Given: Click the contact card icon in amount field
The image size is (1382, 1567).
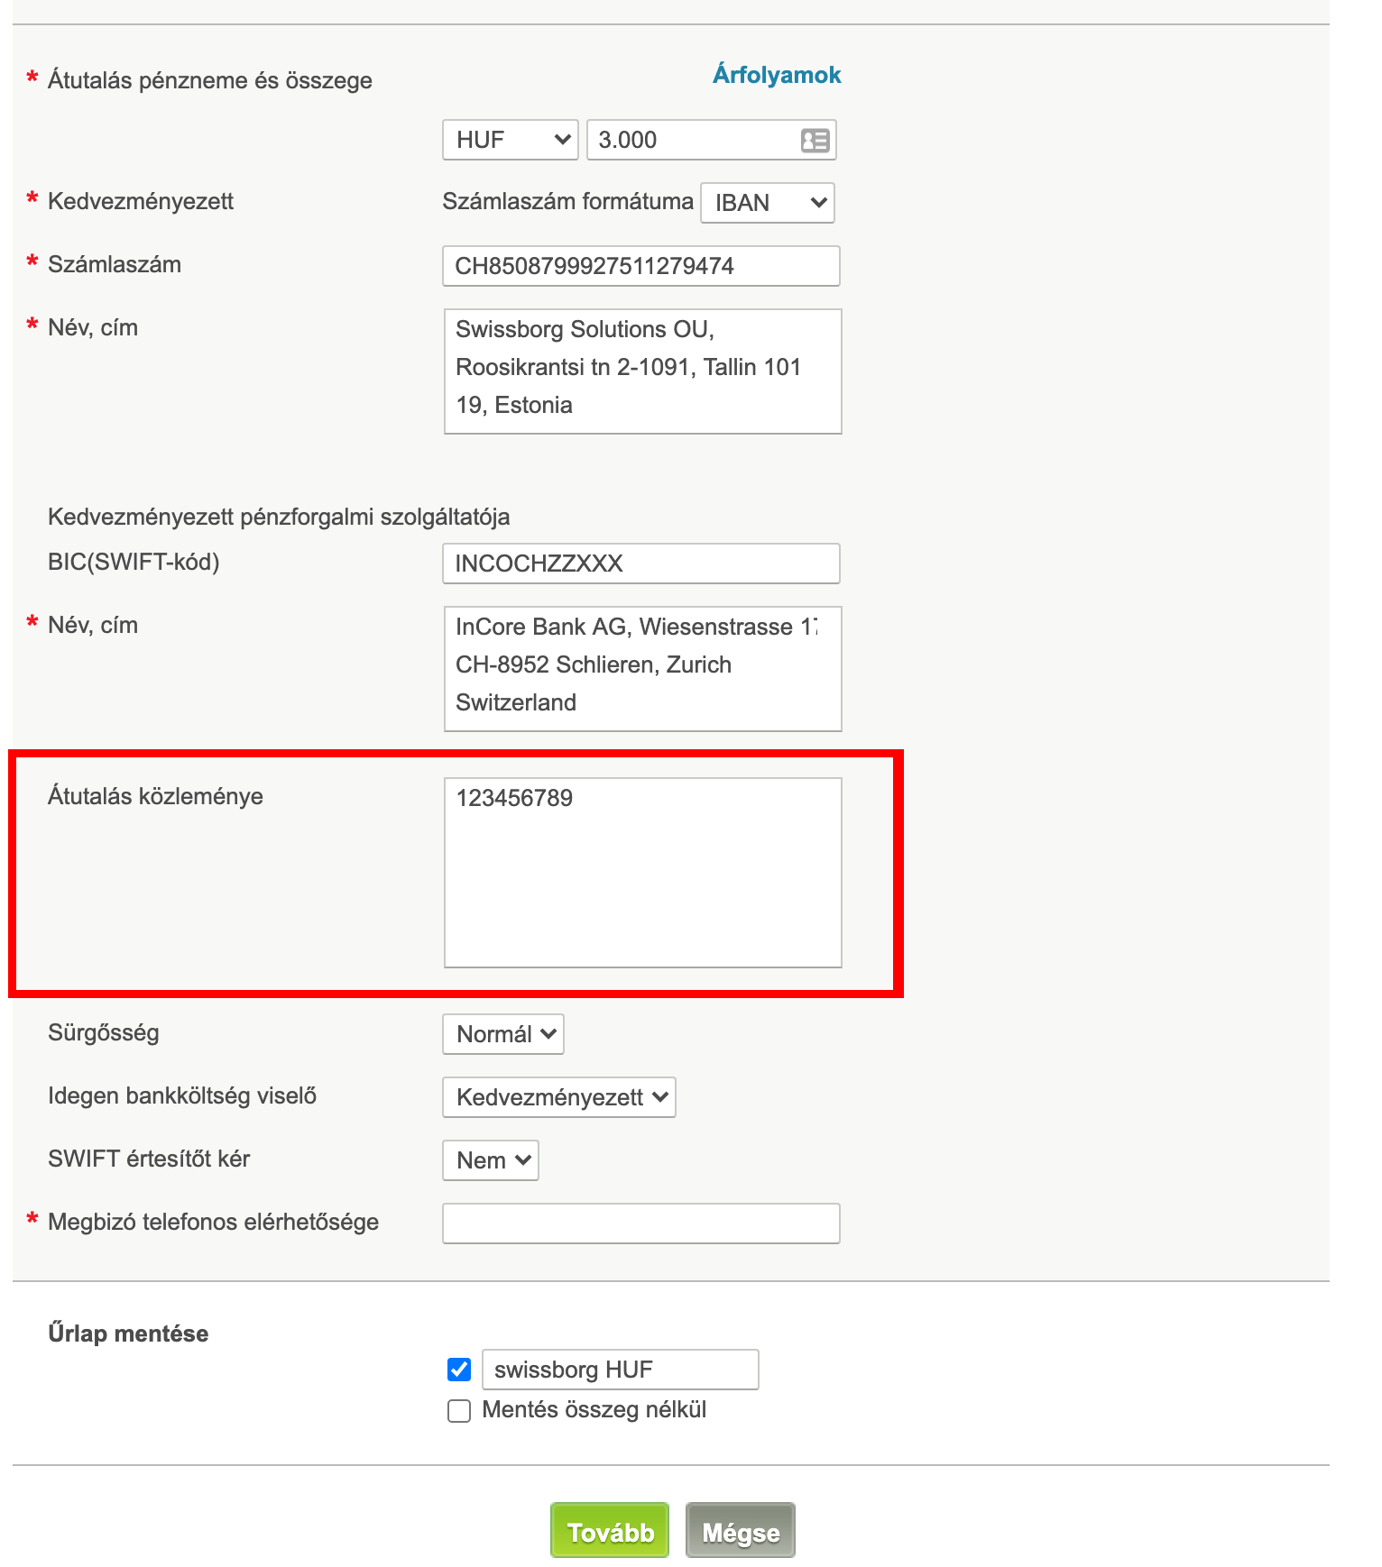Looking at the screenshot, I should point(815,141).
